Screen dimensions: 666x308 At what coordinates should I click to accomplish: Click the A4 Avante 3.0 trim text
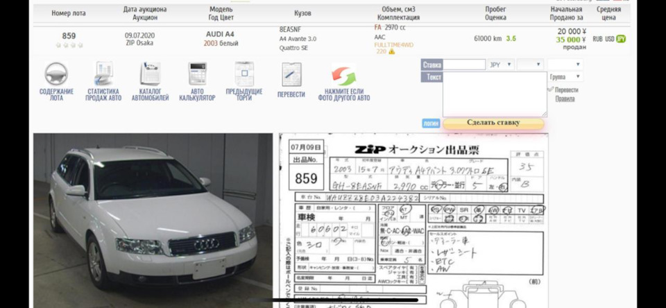pyautogui.click(x=298, y=39)
